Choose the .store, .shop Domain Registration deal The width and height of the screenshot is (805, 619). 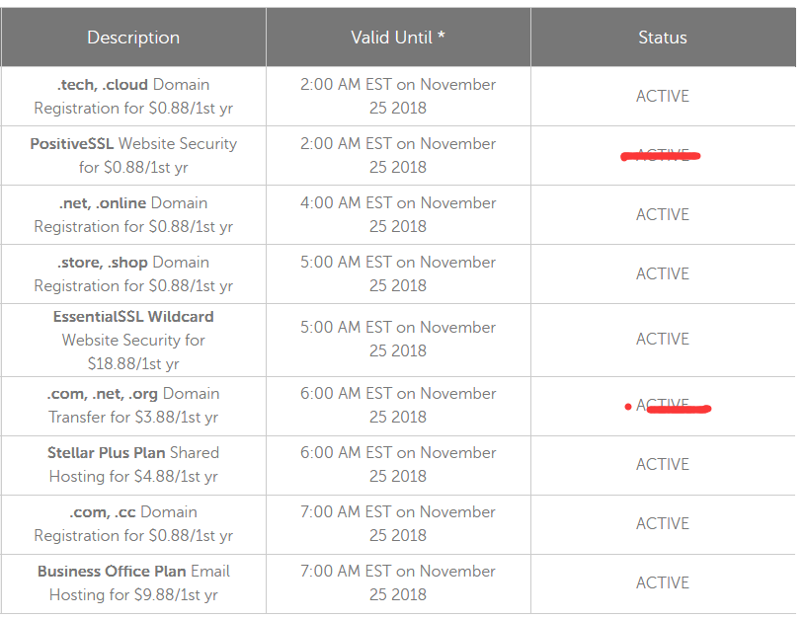coord(133,273)
